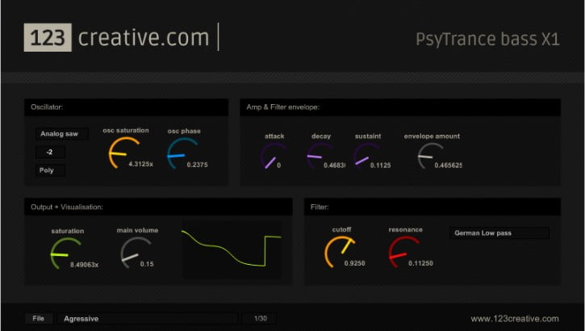This screenshot has width=585, height=331.
Task: Adjust the osc phase knob
Action: (182, 153)
